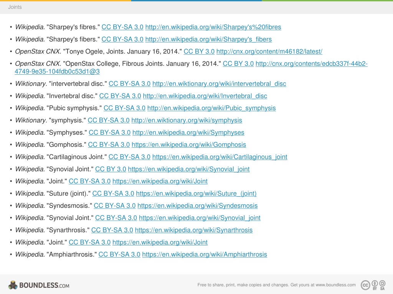
Task: Click the "Amphiarthrosis." entry title text
Action: (x=72, y=255)
